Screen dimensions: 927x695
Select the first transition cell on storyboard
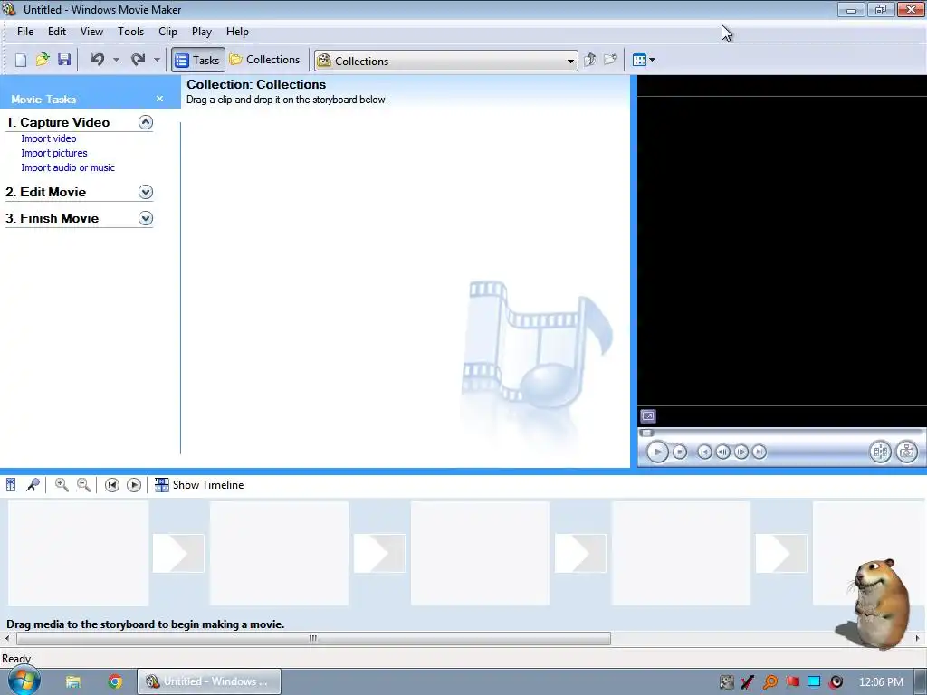178,553
